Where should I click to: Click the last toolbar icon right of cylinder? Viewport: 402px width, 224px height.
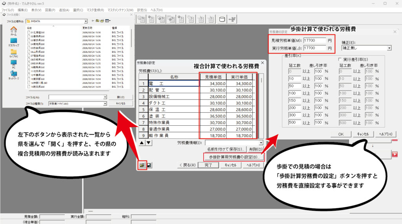[232, 20]
